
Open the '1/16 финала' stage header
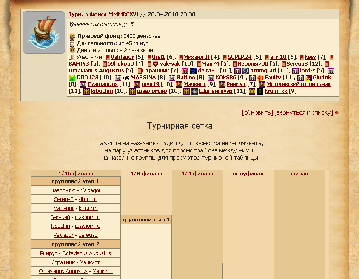[x=76, y=173]
